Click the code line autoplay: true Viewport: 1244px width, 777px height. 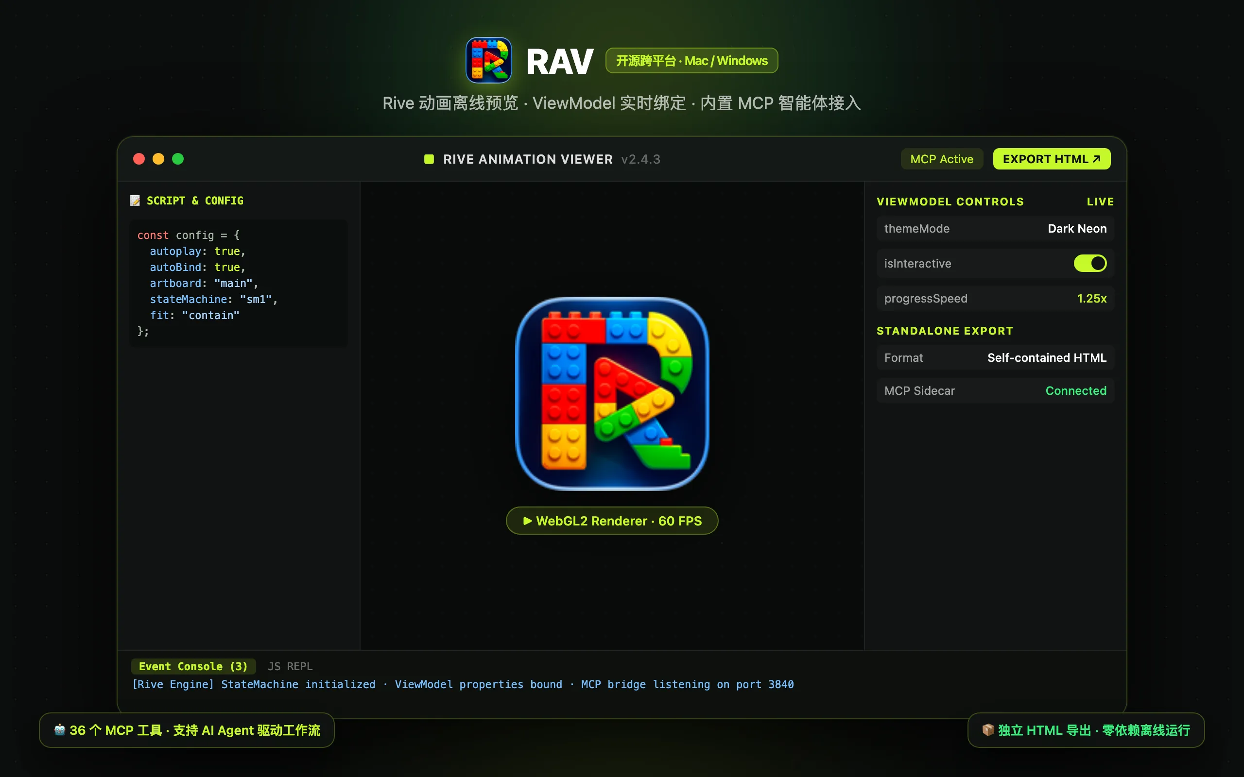198,251
